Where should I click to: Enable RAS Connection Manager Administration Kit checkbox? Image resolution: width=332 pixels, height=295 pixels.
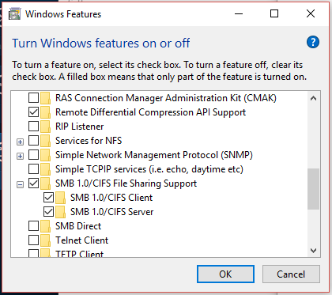(x=33, y=98)
